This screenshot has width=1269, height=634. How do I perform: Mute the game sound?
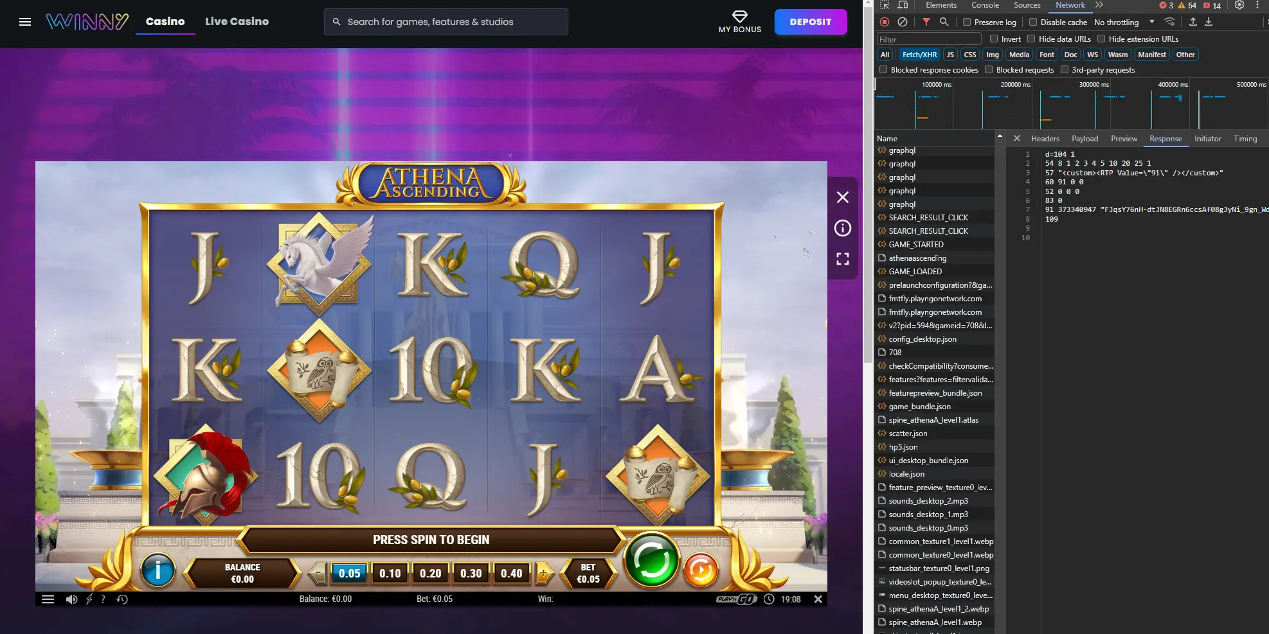pyautogui.click(x=71, y=599)
